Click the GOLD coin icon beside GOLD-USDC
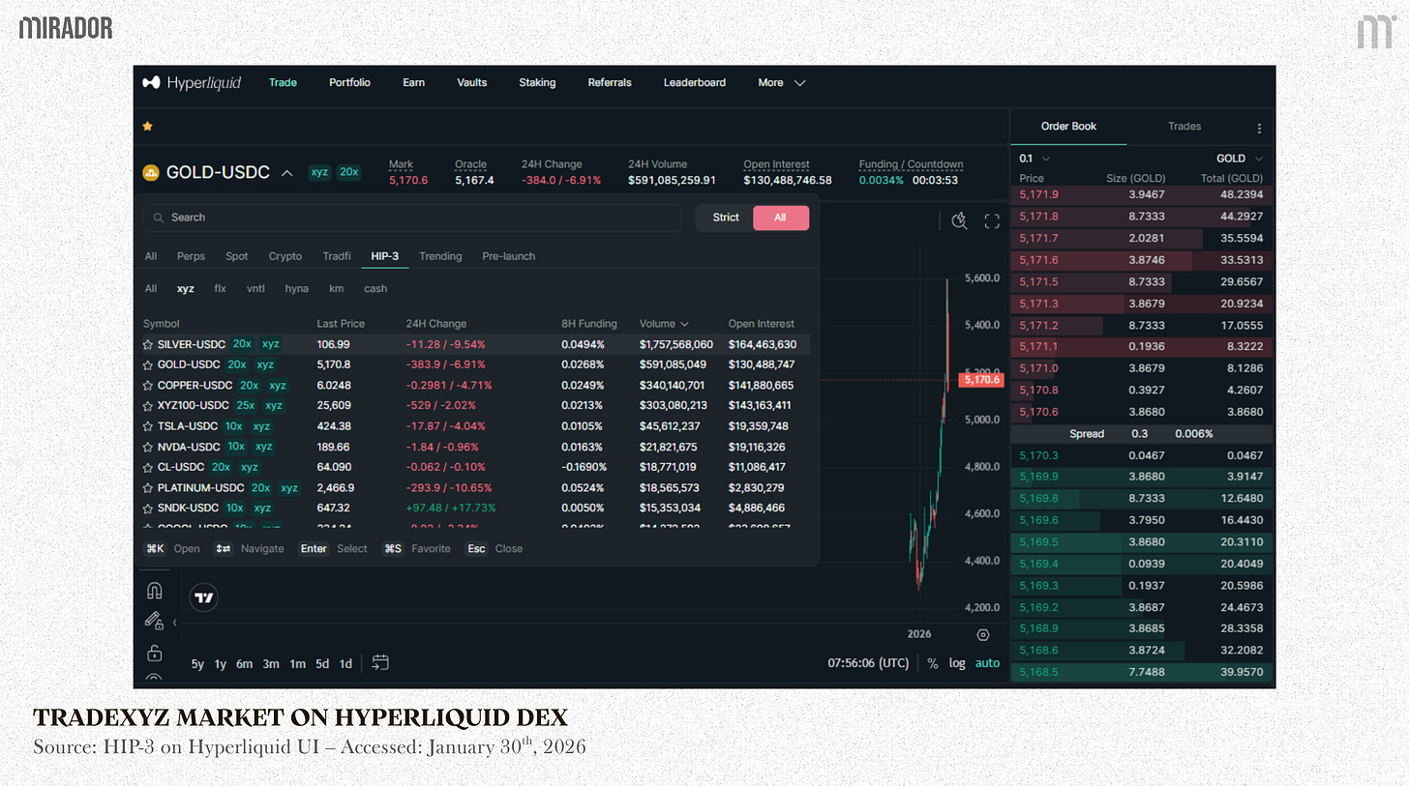The height and width of the screenshot is (786, 1409). pos(151,173)
